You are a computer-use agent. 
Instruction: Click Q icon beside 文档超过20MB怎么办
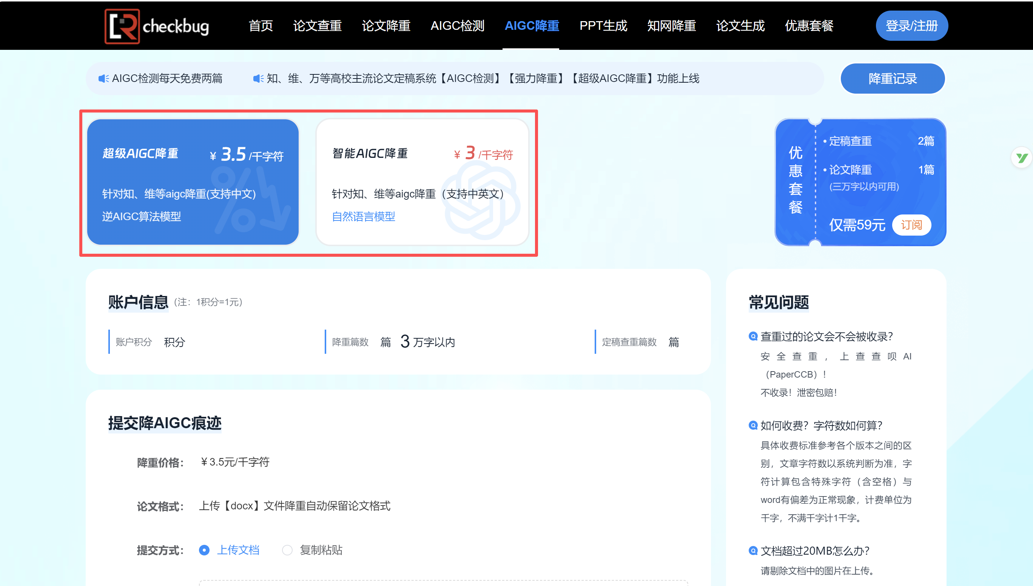(752, 551)
